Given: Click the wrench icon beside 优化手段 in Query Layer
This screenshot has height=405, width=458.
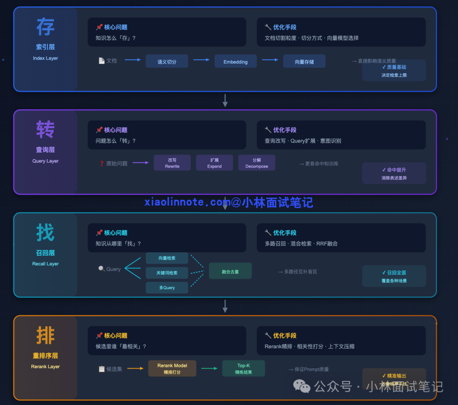Looking at the screenshot, I should coord(268,129).
